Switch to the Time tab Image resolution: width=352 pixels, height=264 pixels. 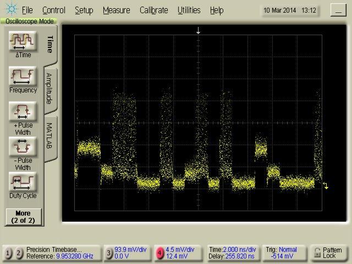pyautogui.click(x=50, y=45)
